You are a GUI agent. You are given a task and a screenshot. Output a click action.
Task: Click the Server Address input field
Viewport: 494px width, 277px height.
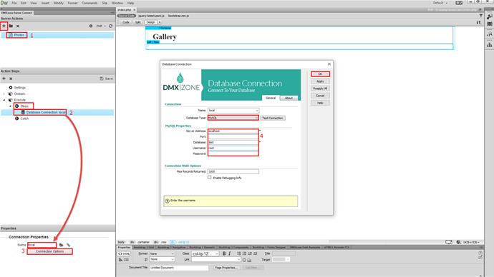(x=233, y=131)
